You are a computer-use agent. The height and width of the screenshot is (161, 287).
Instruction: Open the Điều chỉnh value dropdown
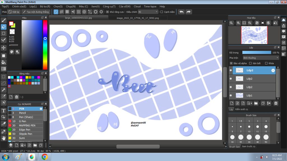[148, 12]
